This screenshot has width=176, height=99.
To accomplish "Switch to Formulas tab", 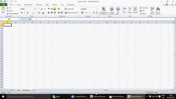I will (x=39, y=5).
